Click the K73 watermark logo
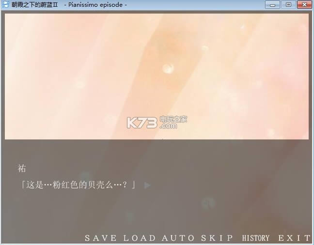The image size is (314, 245). (x=141, y=122)
